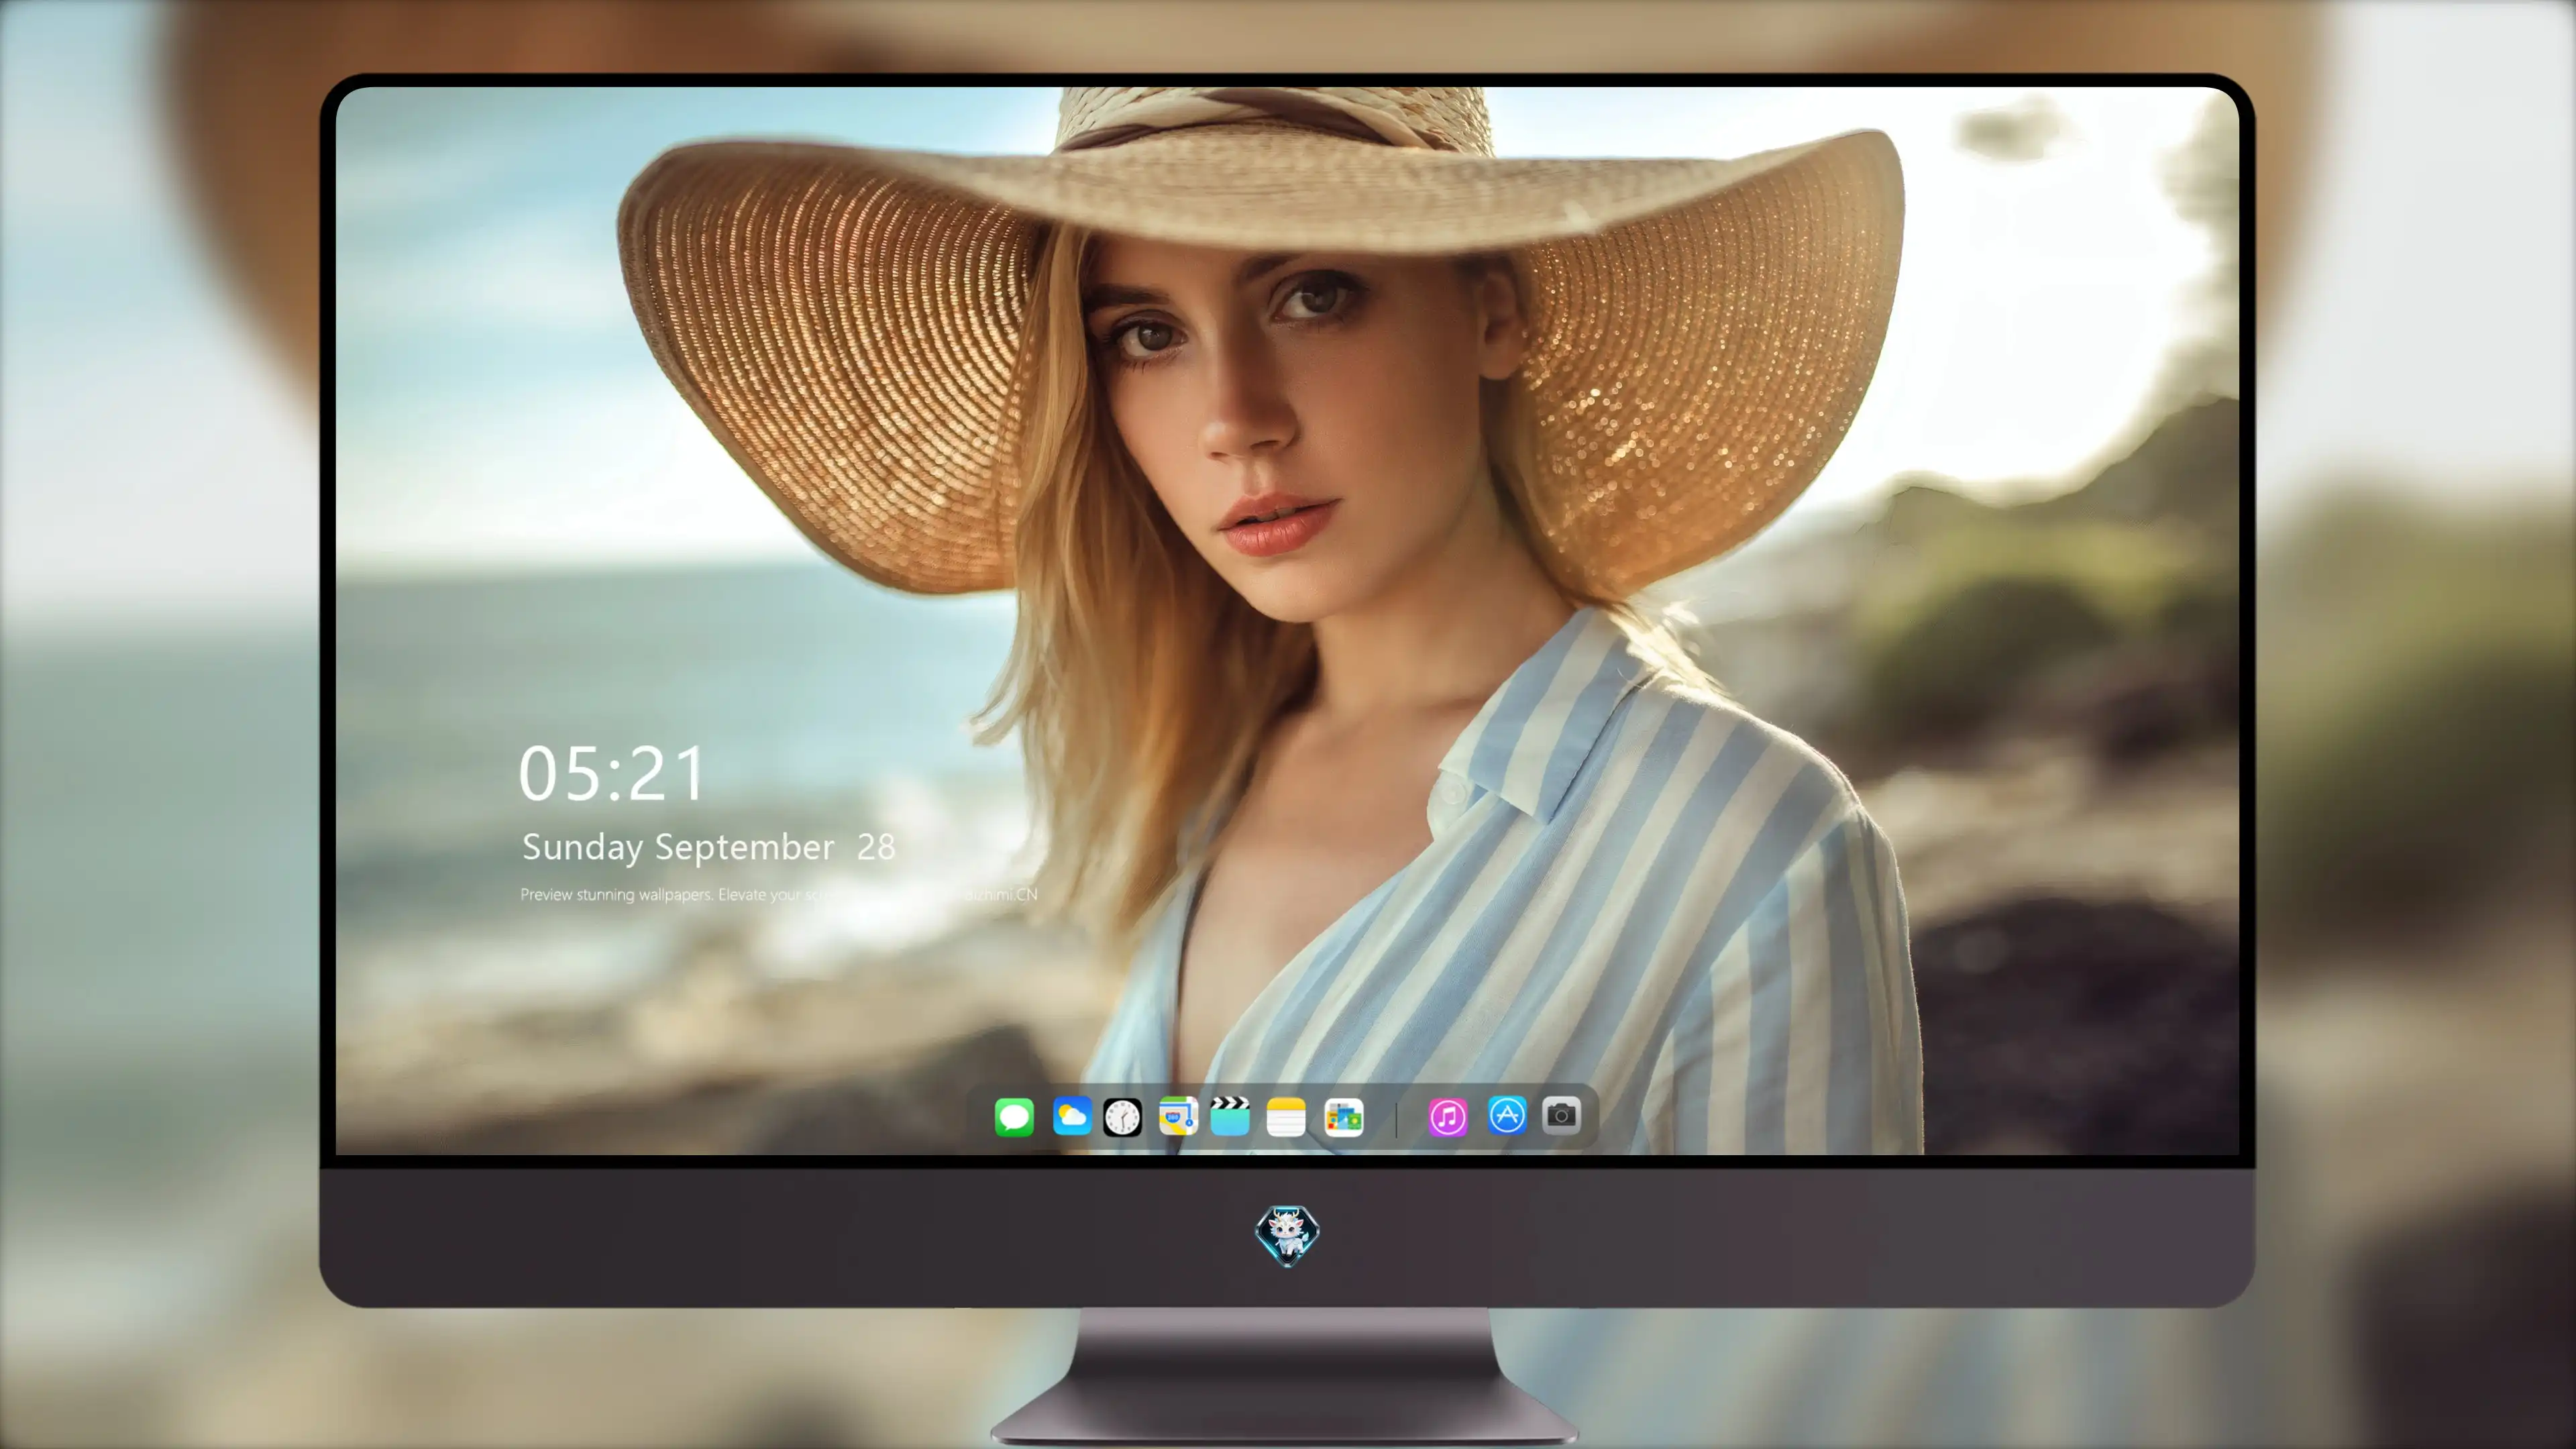Launch the Videos clapperboard app
The image size is (2576, 1449).
click(x=1230, y=1116)
